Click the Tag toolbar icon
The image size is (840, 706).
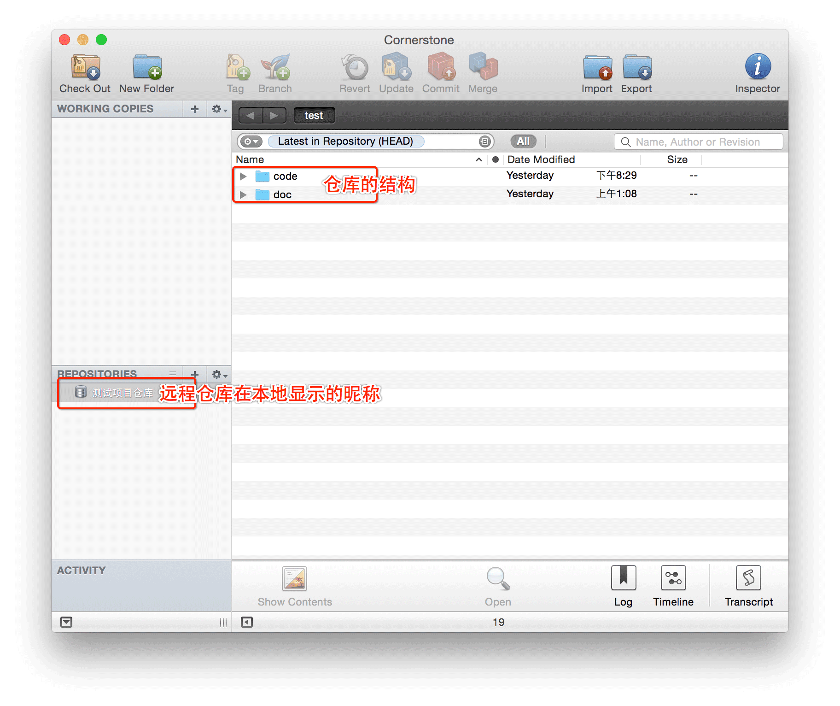pos(237,67)
